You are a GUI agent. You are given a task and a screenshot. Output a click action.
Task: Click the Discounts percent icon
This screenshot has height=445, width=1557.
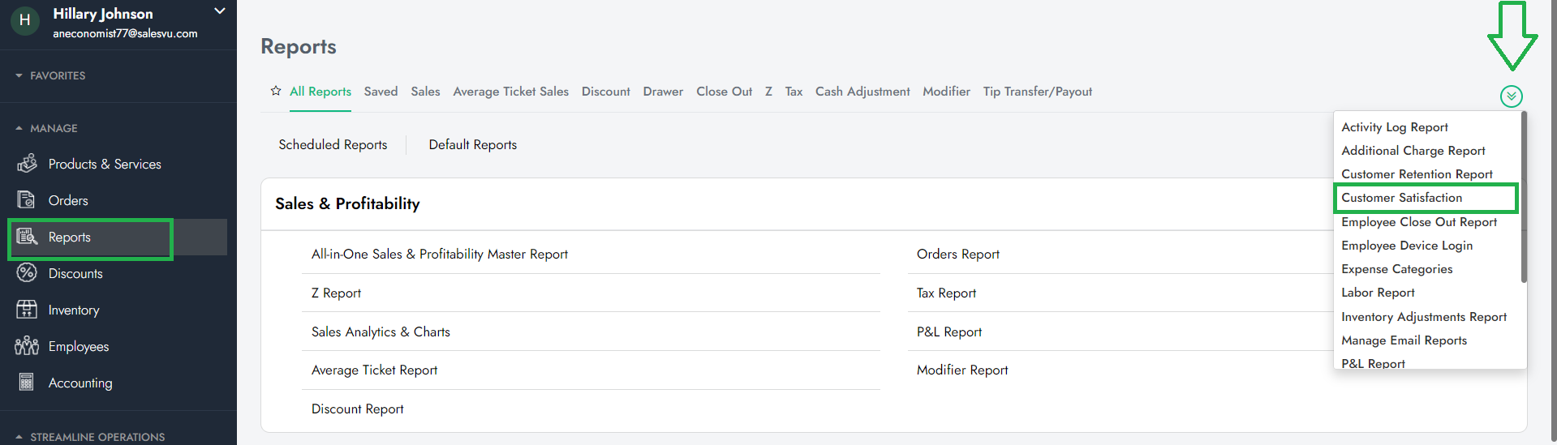tap(27, 273)
